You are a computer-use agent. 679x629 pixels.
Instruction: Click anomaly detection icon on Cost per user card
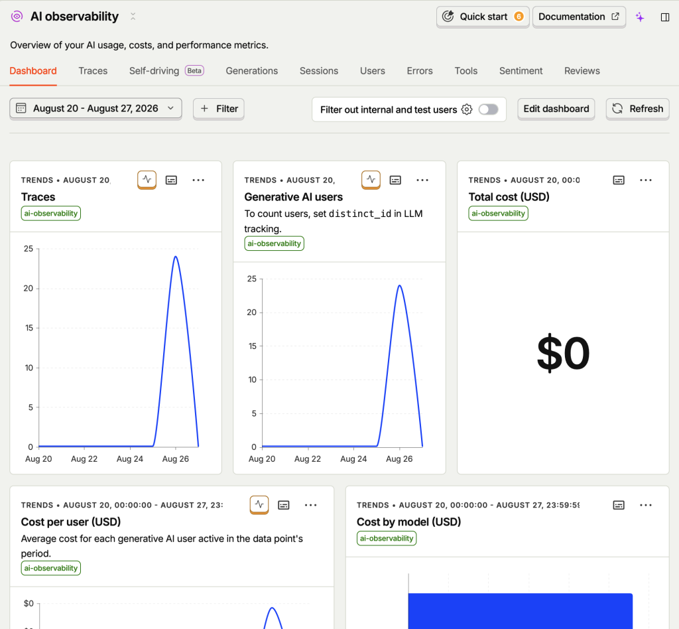pos(259,505)
